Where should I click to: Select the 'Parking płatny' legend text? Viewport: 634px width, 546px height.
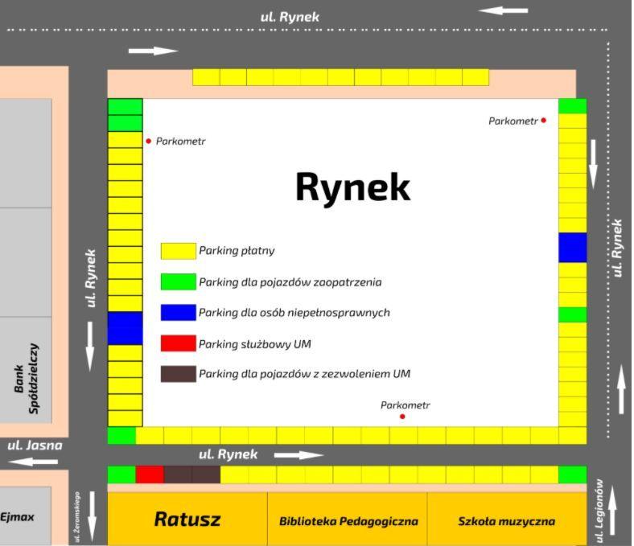click(x=237, y=251)
